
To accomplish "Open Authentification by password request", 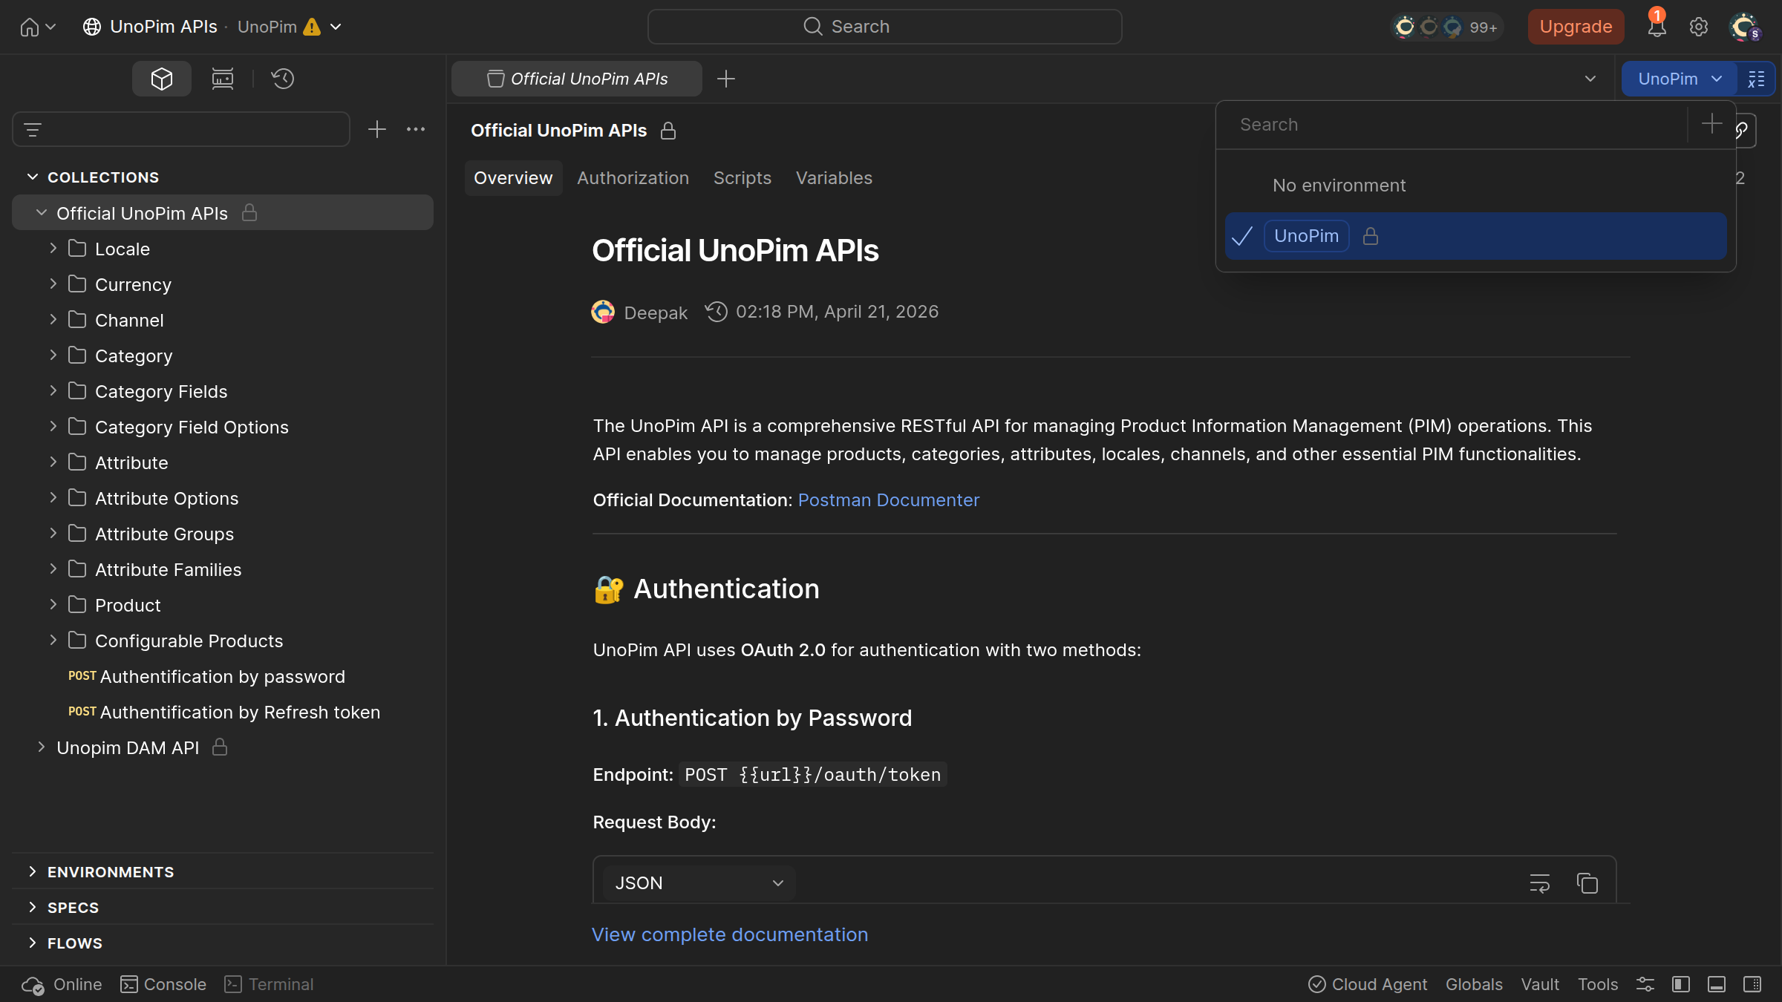I will coord(223,676).
